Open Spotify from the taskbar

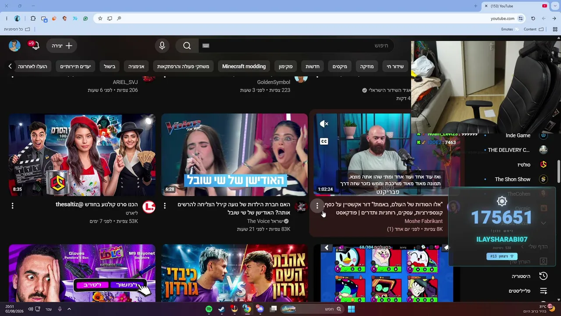[209, 309]
